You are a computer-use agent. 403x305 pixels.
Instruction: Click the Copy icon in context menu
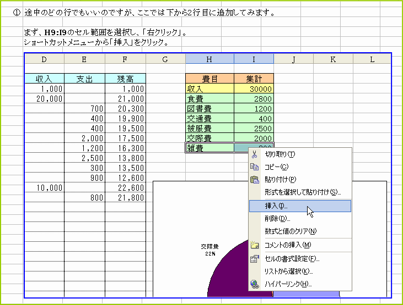click(255, 167)
